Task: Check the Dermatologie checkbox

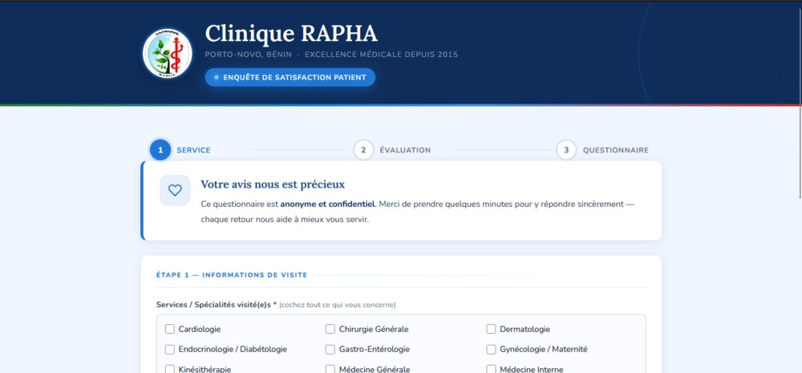Action: click(x=491, y=329)
